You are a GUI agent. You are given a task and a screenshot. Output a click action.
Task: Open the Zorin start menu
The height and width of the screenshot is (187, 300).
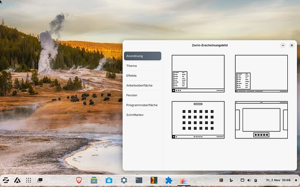pyautogui.click(x=6, y=180)
